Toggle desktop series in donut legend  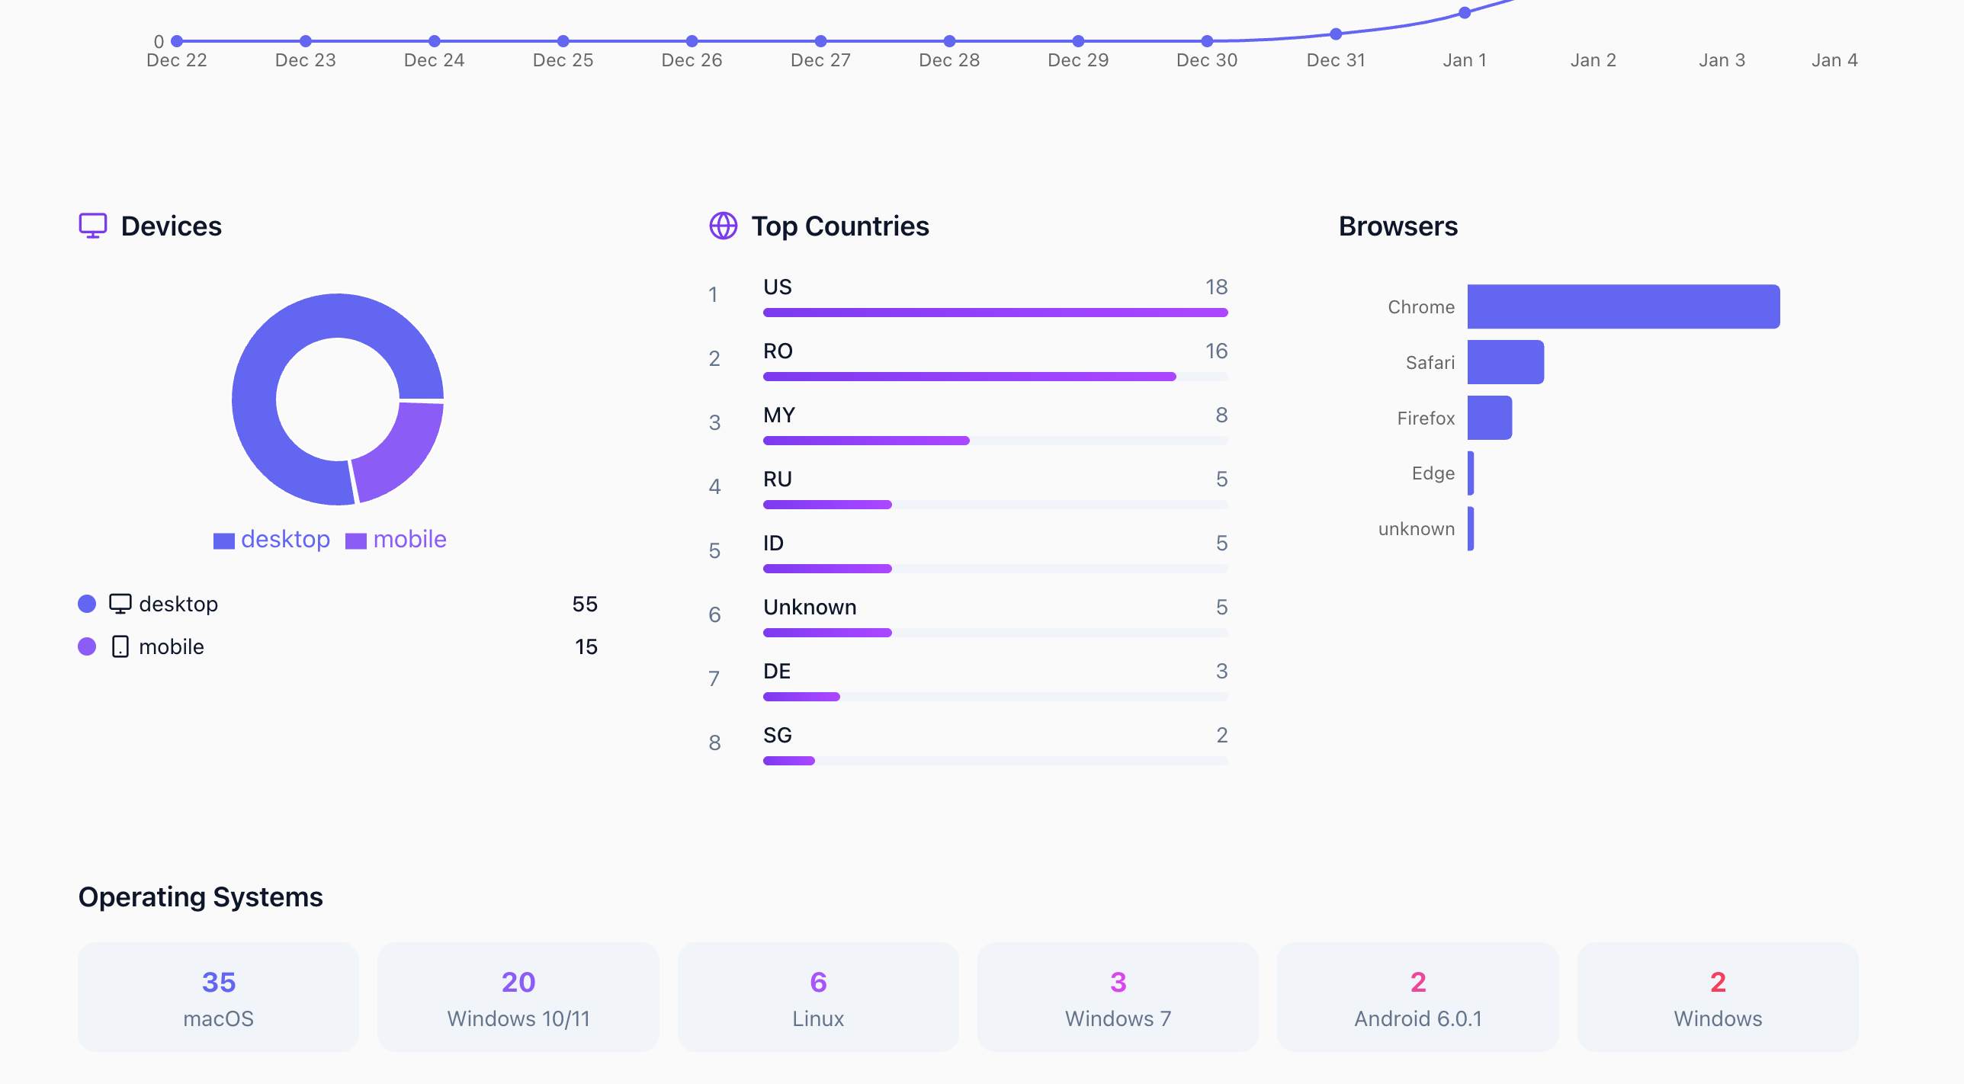click(271, 540)
